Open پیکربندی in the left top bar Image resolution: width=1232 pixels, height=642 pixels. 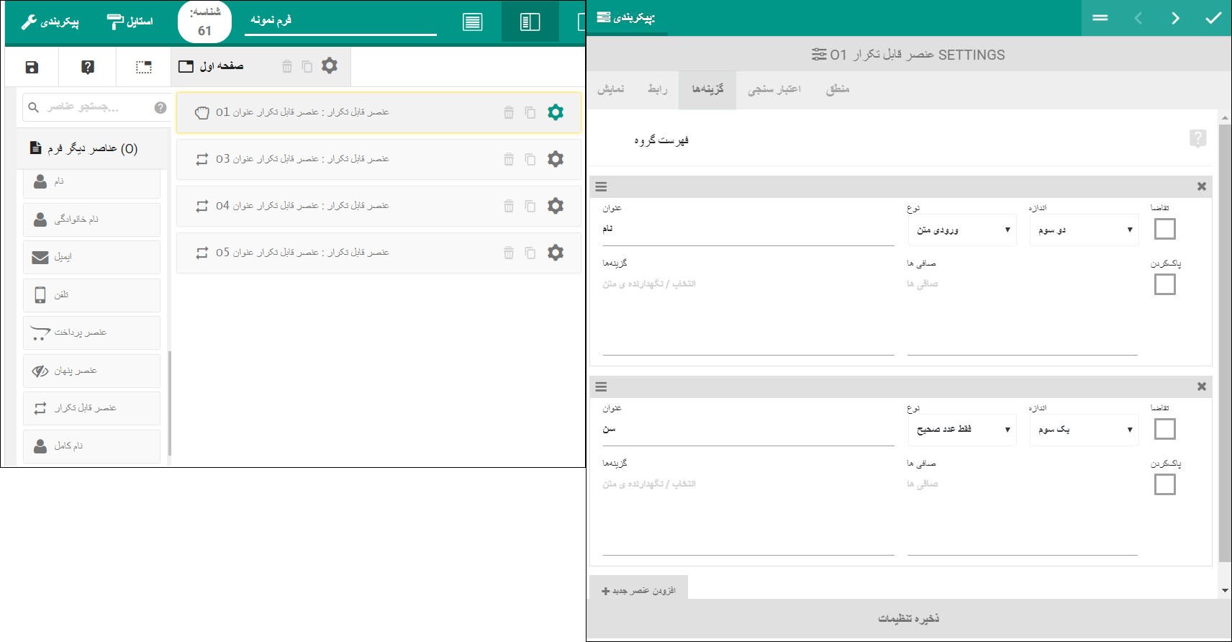point(50,22)
